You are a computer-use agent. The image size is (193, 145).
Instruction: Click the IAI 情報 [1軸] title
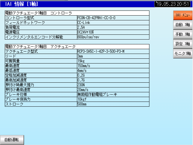coord(22,4)
